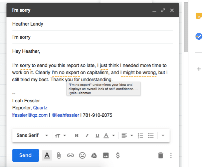Click the recipient field Heather Landy

click(28, 24)
